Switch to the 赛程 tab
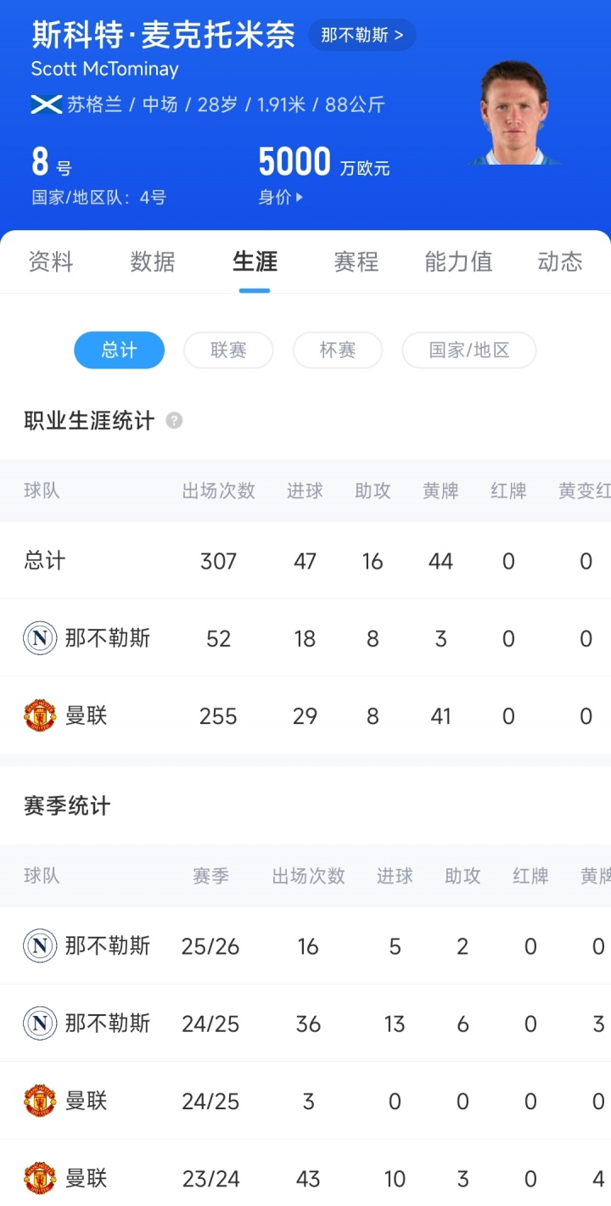Image resolution: width=611 pixels, height=1206 pixels. pyautogui.click(x=356, y=261)
